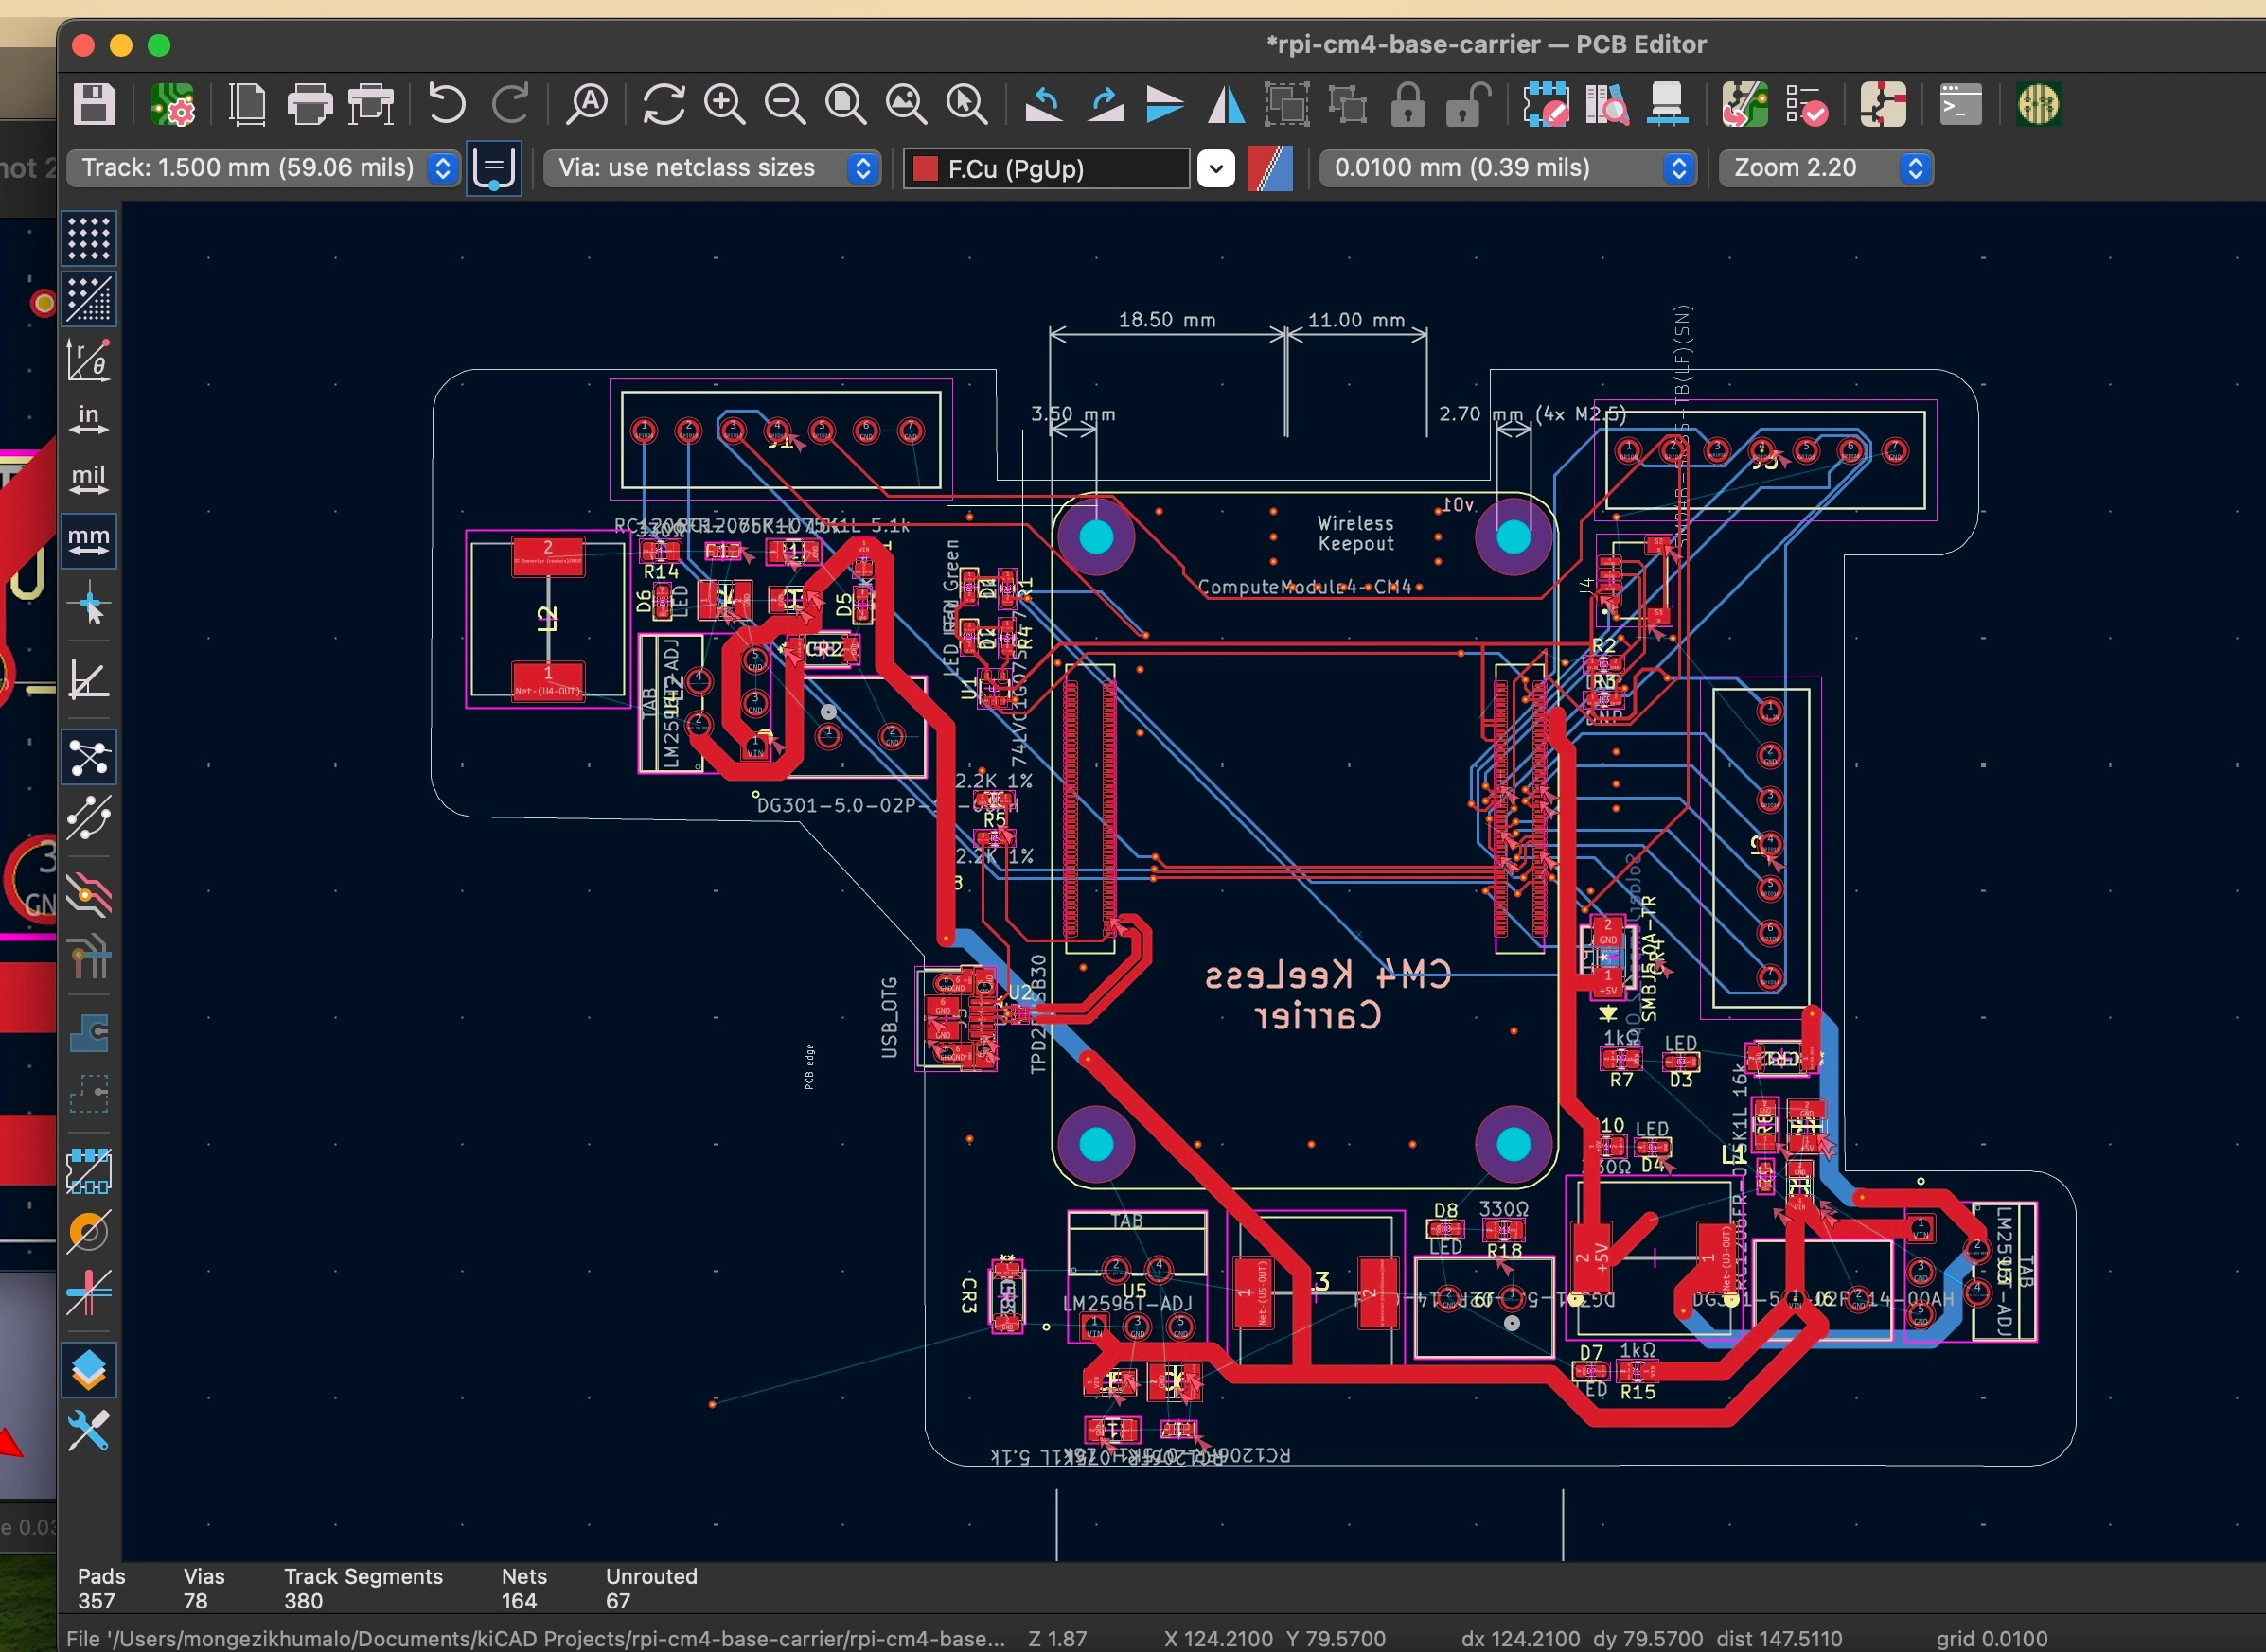
Task: Rotate selection clockwise
Action: (x=1106, y=105)
